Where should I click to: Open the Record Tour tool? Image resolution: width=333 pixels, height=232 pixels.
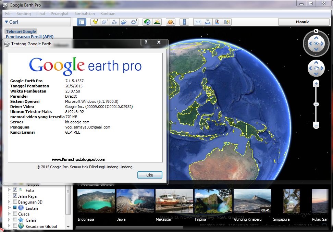(133, 22)
